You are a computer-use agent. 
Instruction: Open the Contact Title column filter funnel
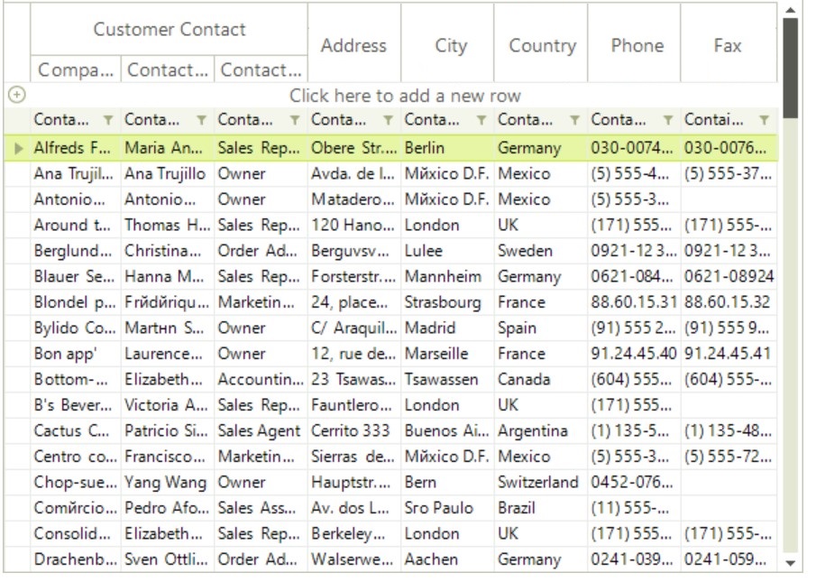(295, 120)
